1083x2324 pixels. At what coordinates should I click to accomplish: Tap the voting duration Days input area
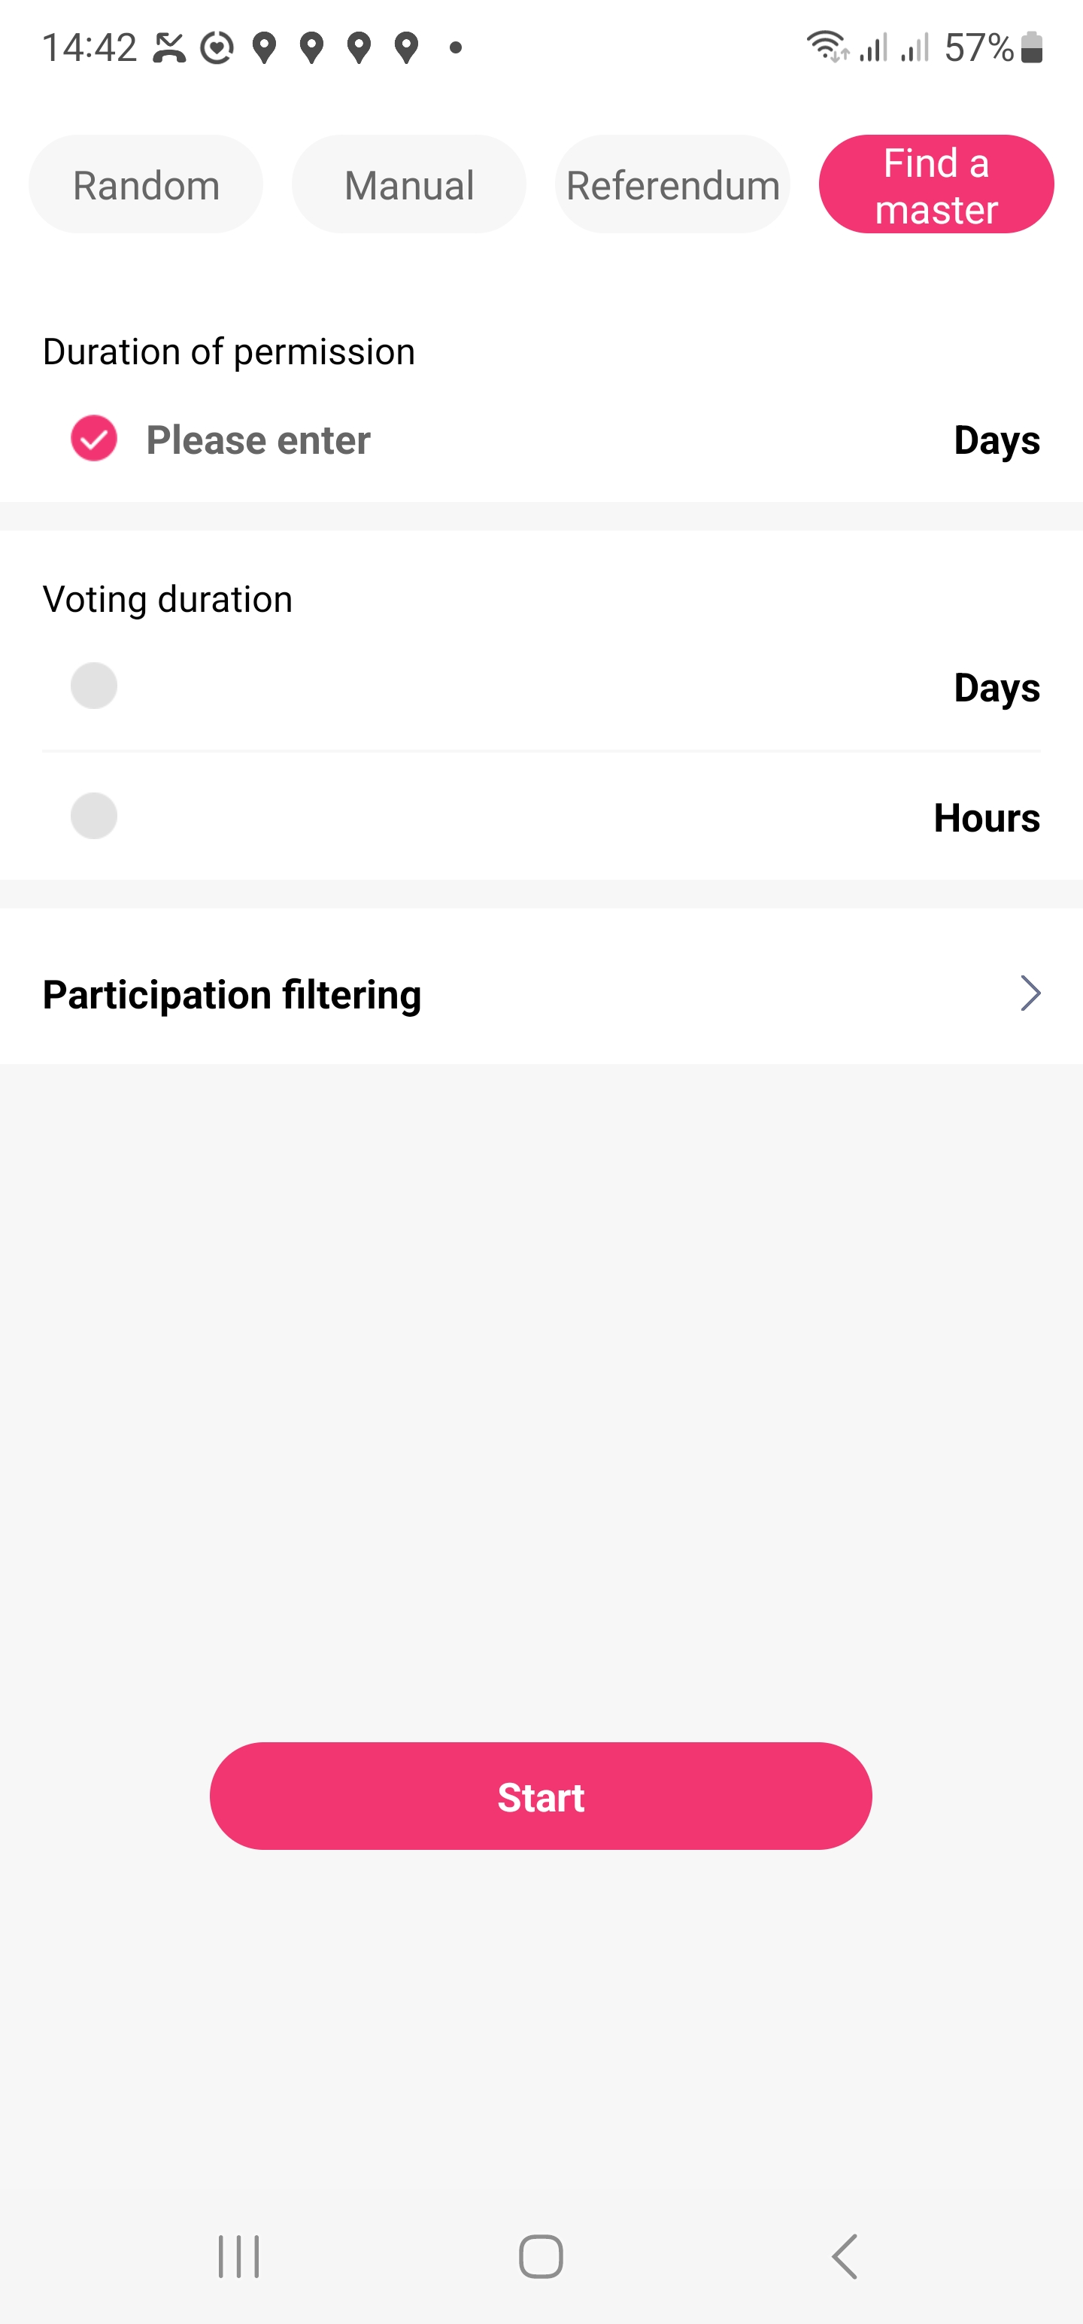point(523,687)
